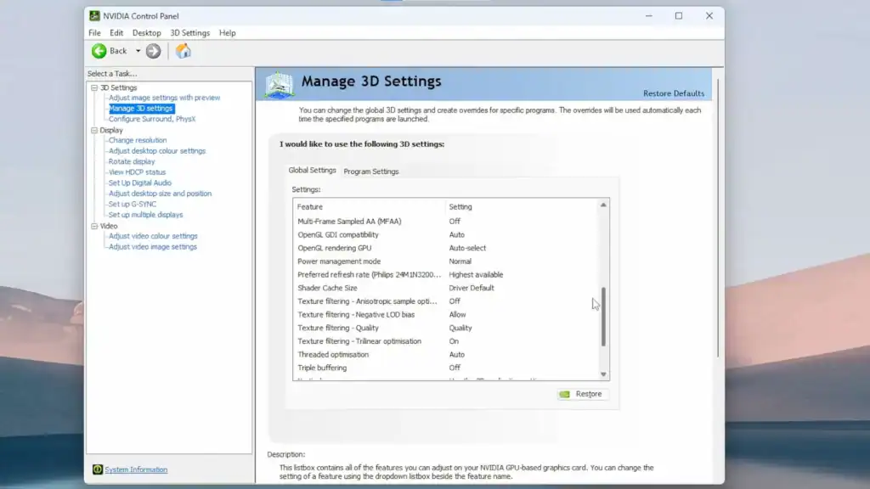Switch to the Global Settings tab
Viewport: 870px width, 489px height.
(x=312, y=170)
